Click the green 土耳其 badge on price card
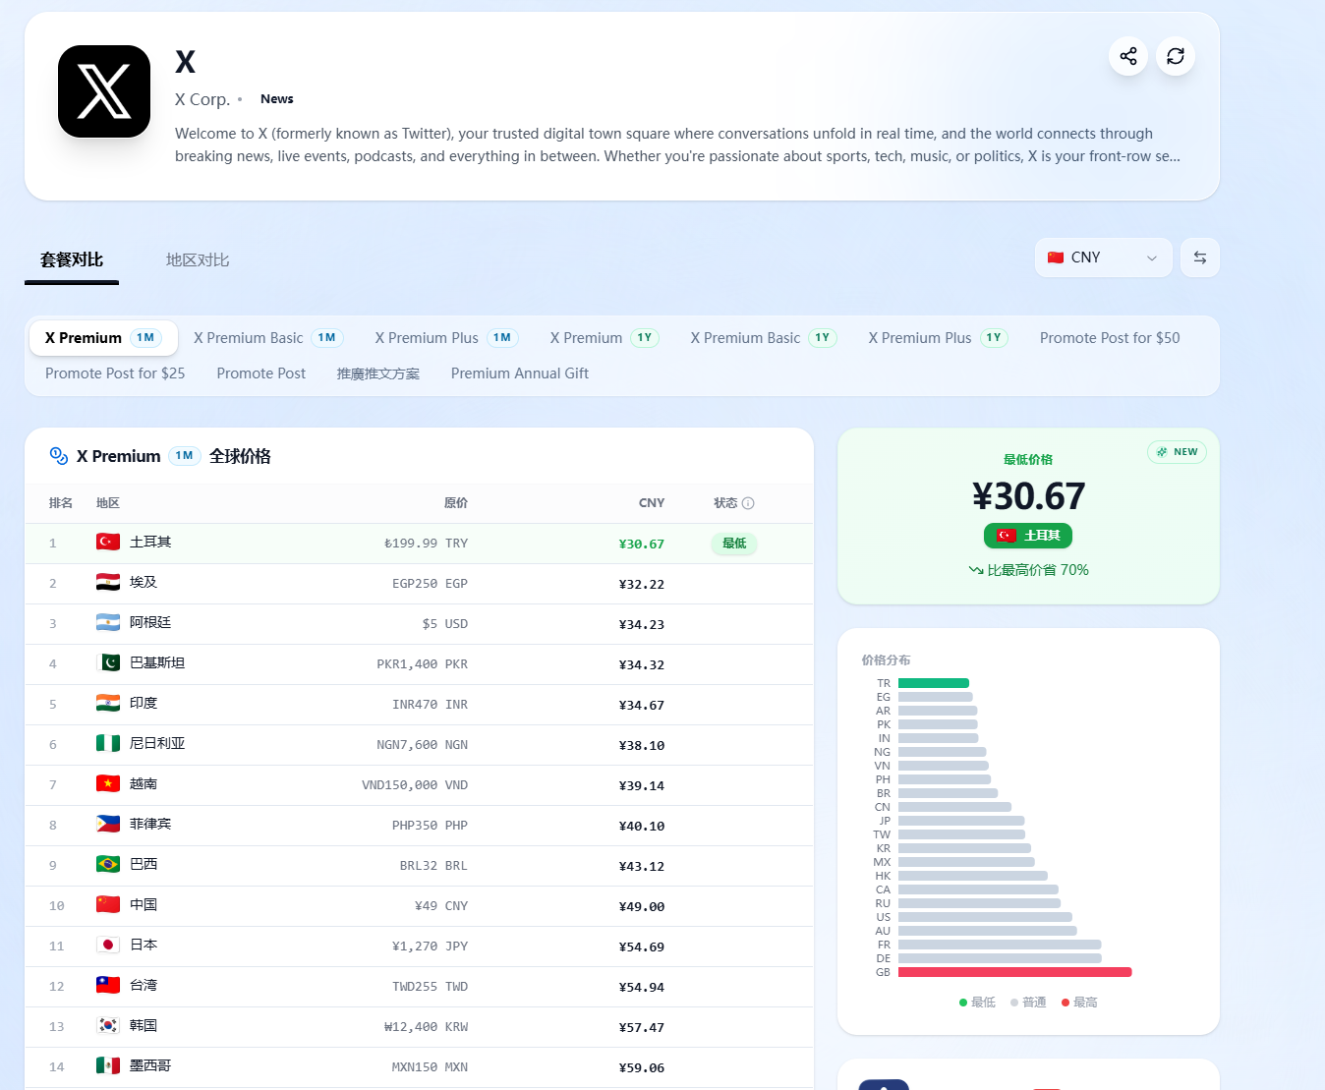 point(1027,536)
